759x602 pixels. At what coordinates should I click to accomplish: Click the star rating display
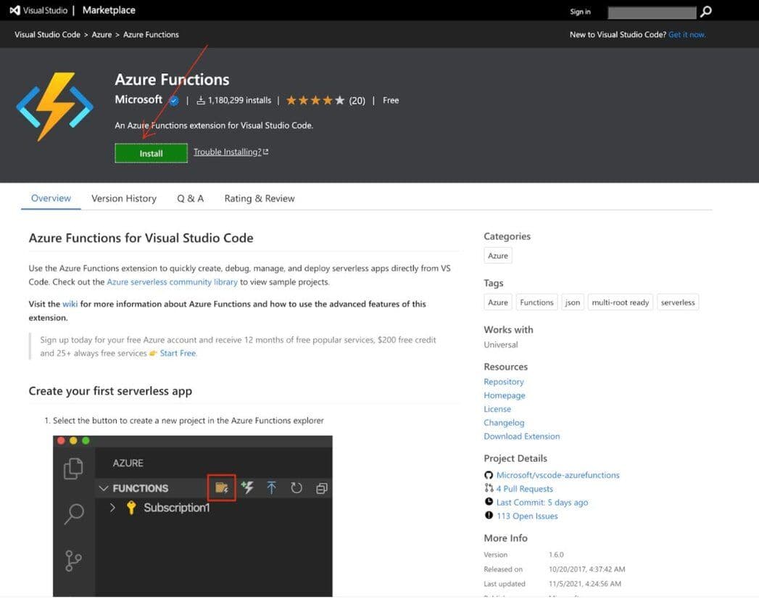click(x=315, y=101)
